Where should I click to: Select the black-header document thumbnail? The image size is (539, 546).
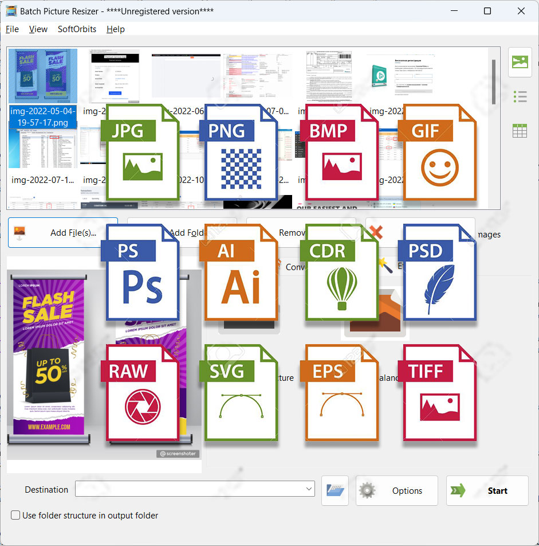click(x=115, y=76)
